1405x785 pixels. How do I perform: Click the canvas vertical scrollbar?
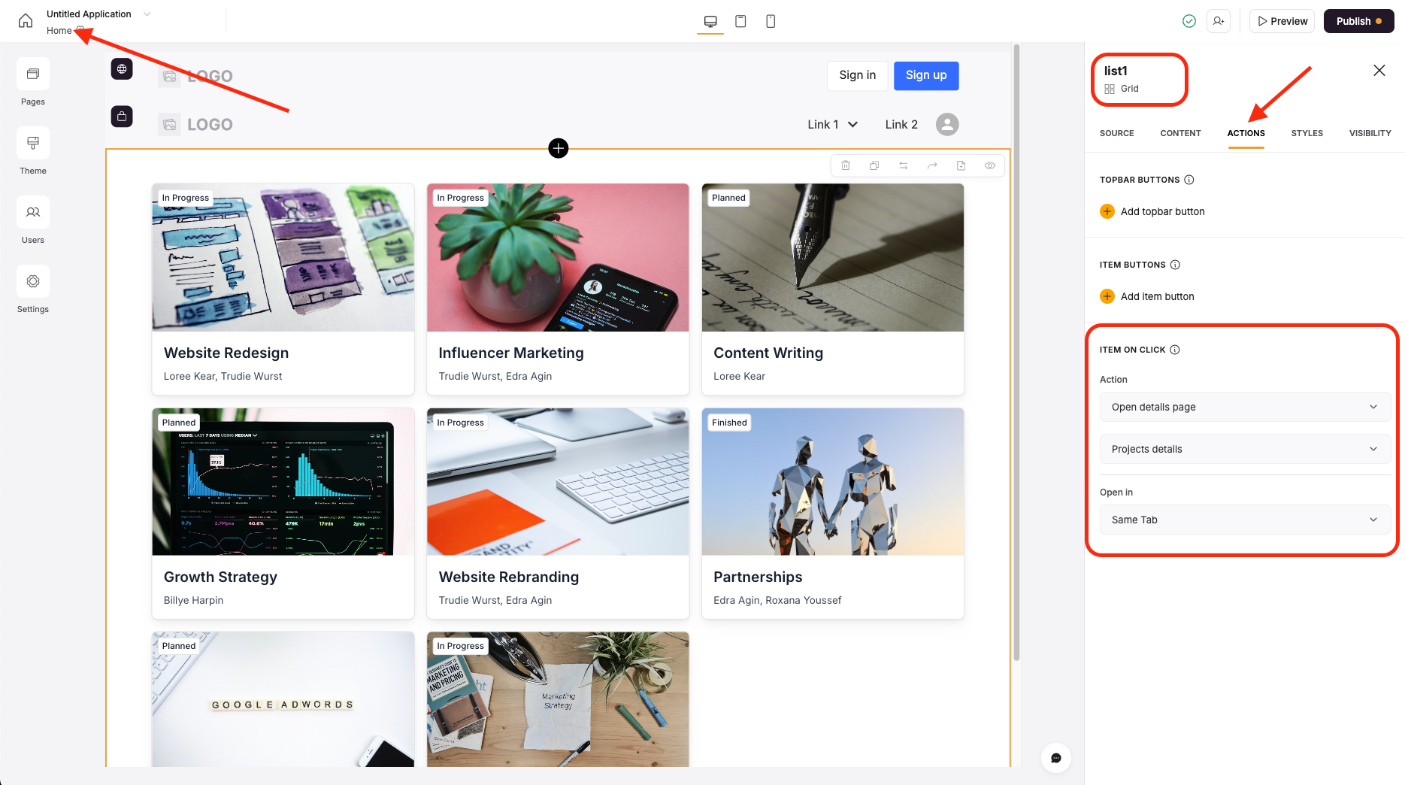pos(1017,353)
